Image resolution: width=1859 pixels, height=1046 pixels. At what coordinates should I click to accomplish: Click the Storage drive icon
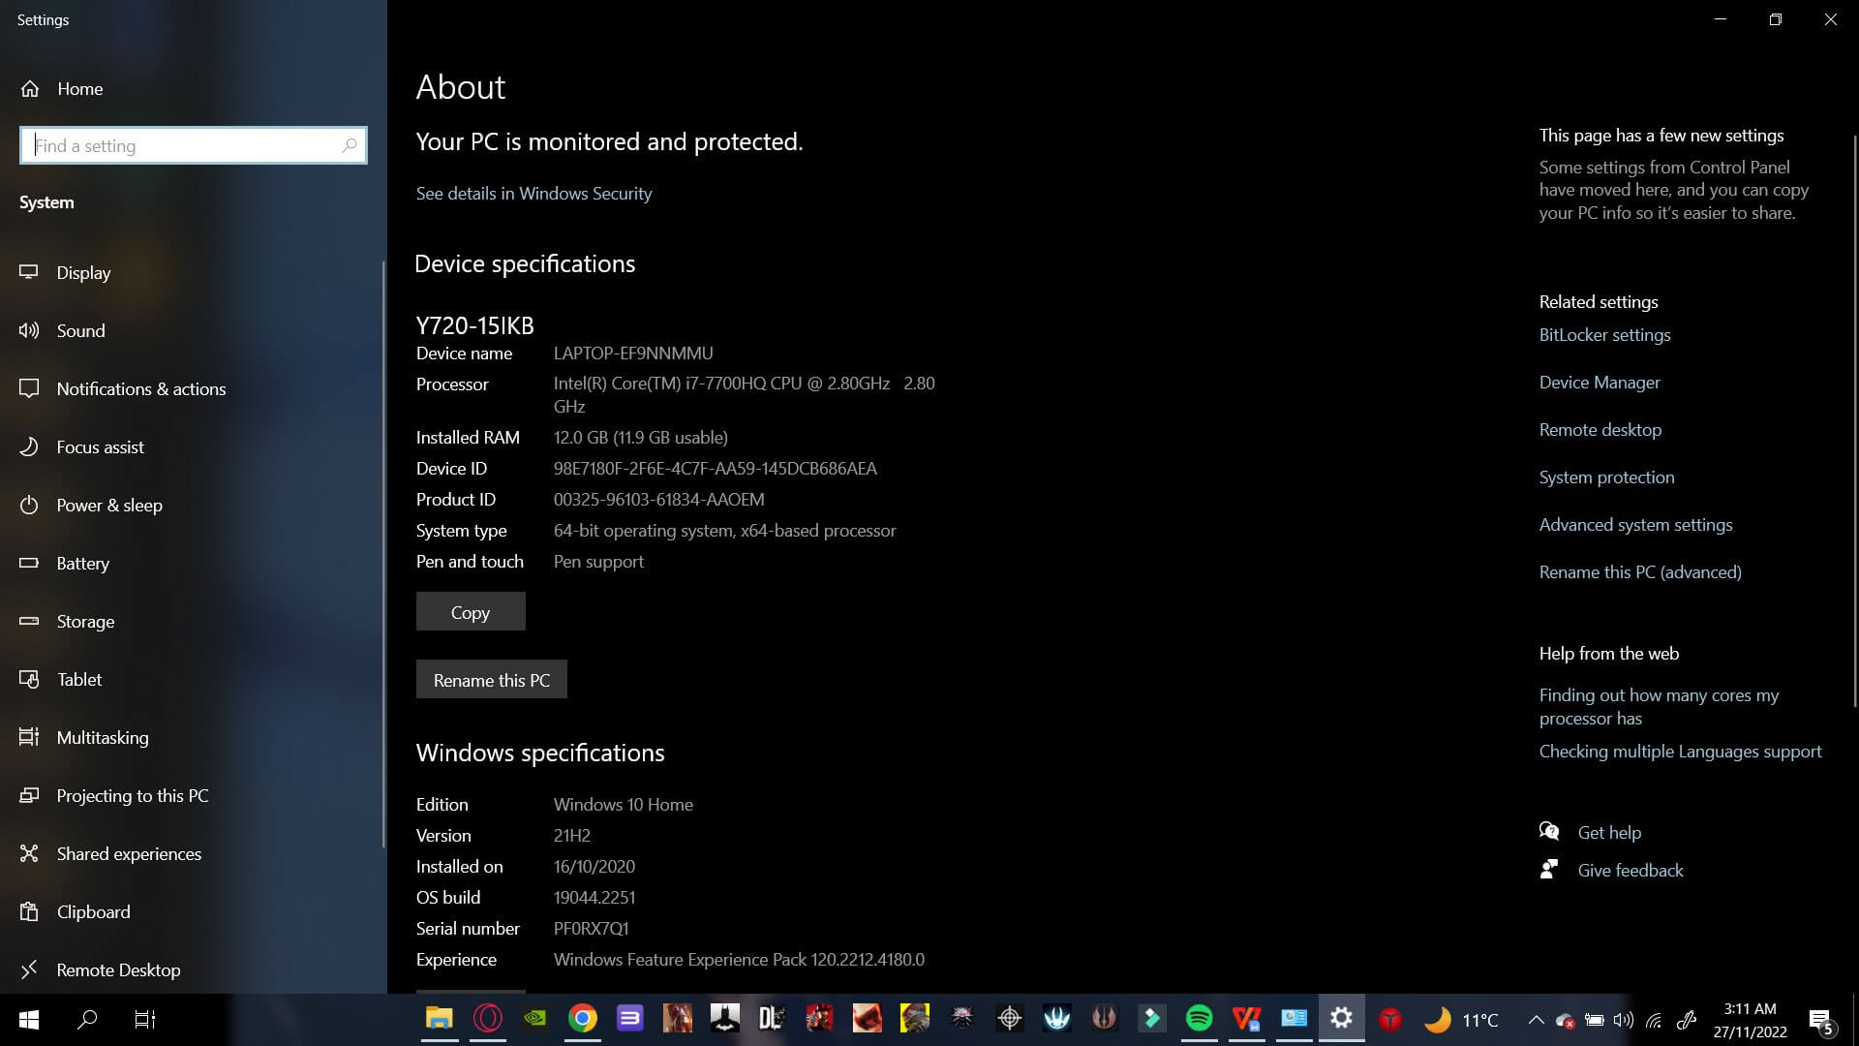click(x=29, y=621)
